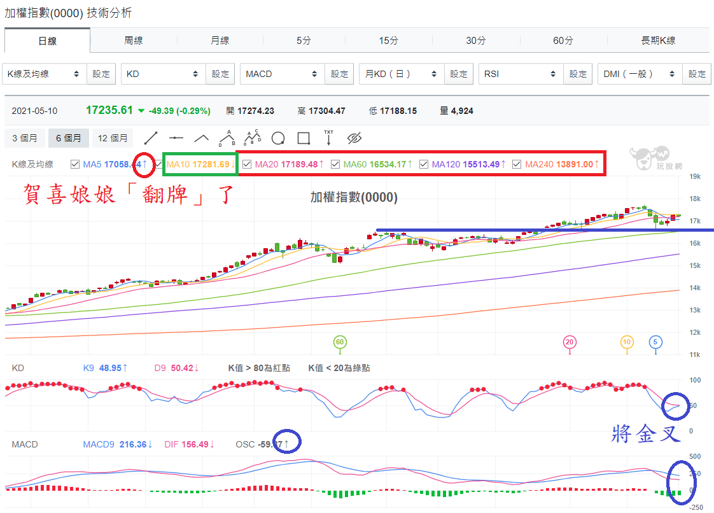Click the orange 10 marker on chart
The width and height of the screenshot is (714, 513).
pyautogui.click(x=627, y=342)
